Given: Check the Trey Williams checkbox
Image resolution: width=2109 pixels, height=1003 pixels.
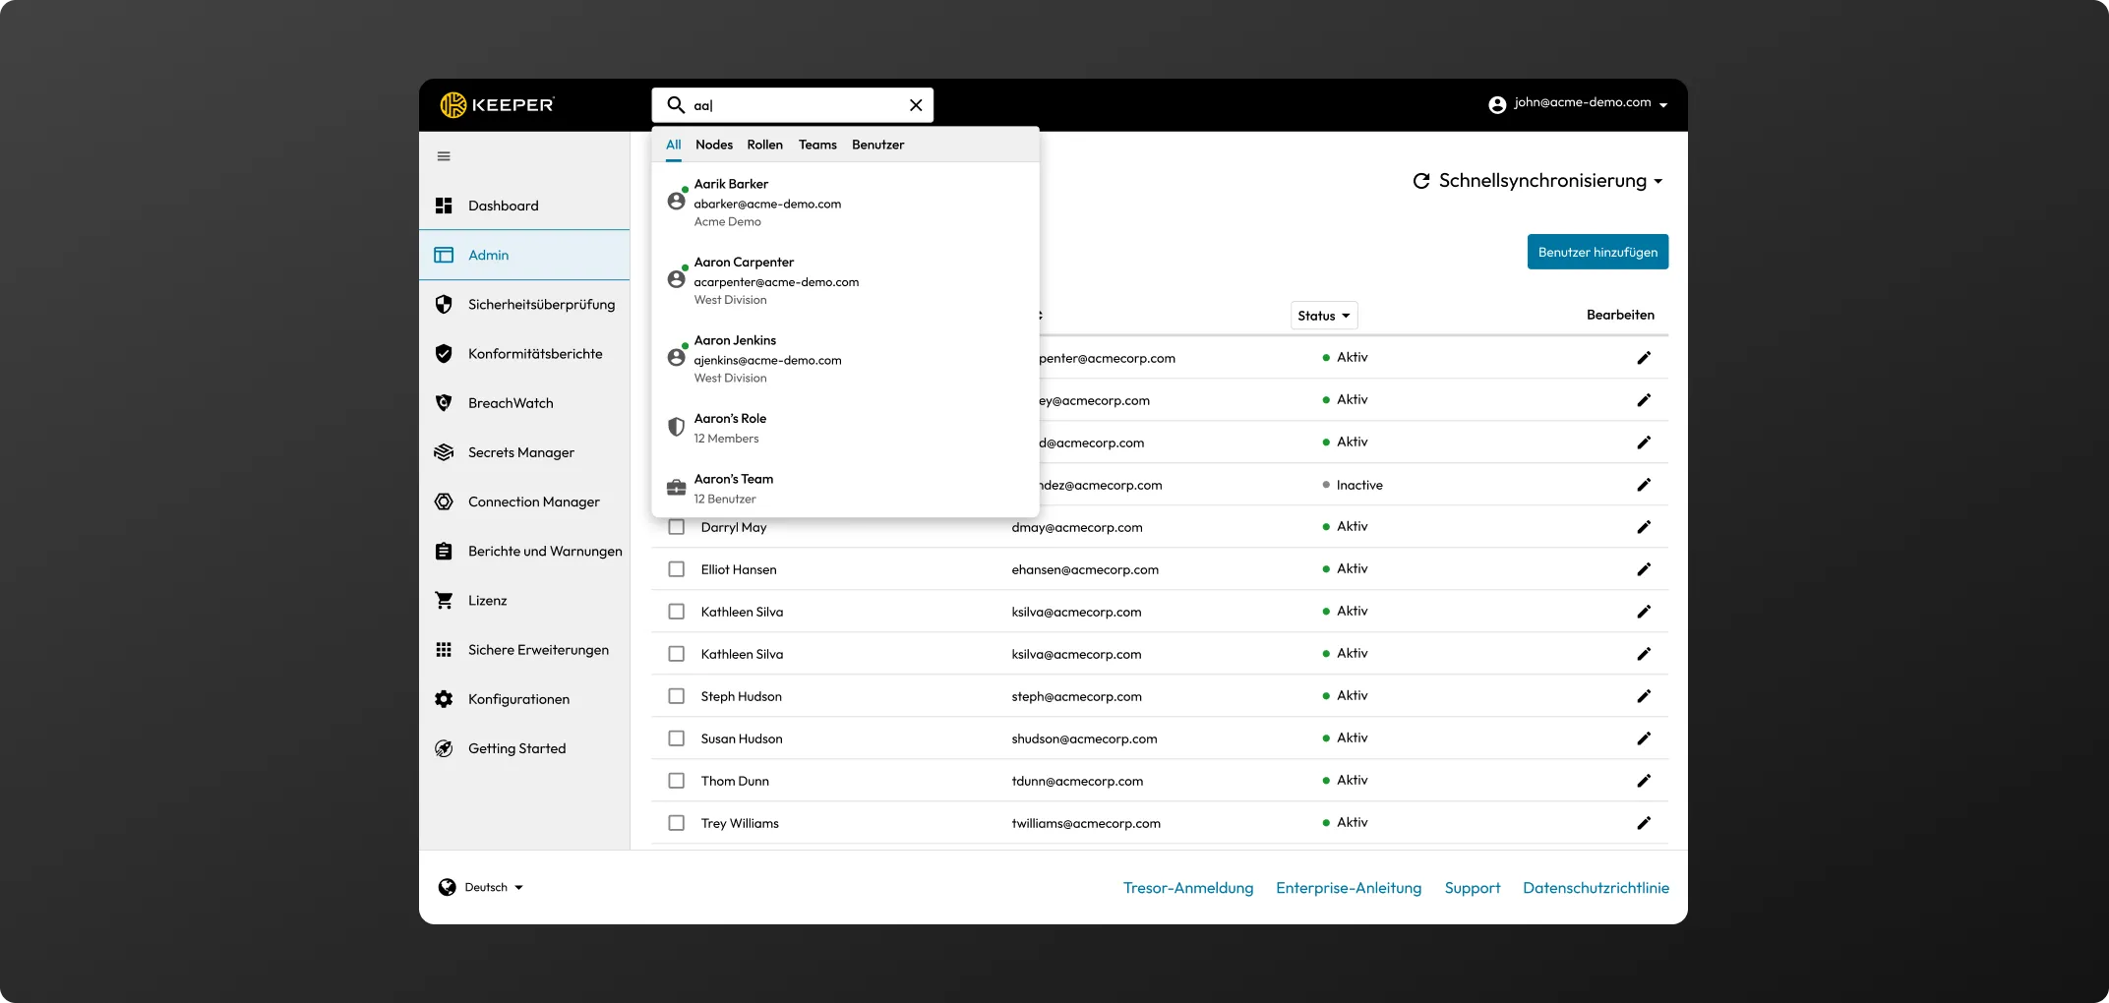Looking at the screenshot, I should coord(677,823).
